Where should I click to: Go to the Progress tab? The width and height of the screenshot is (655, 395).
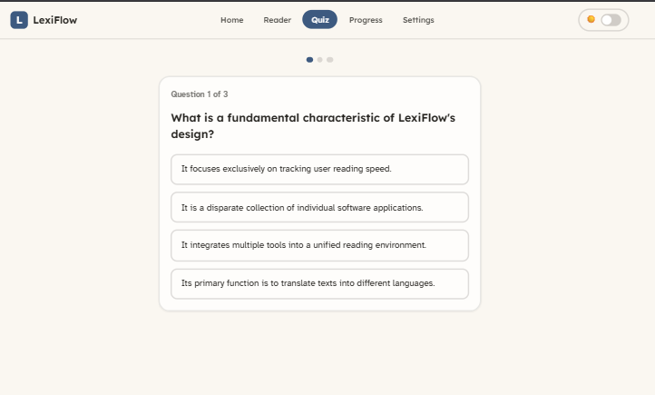(366, 20)
